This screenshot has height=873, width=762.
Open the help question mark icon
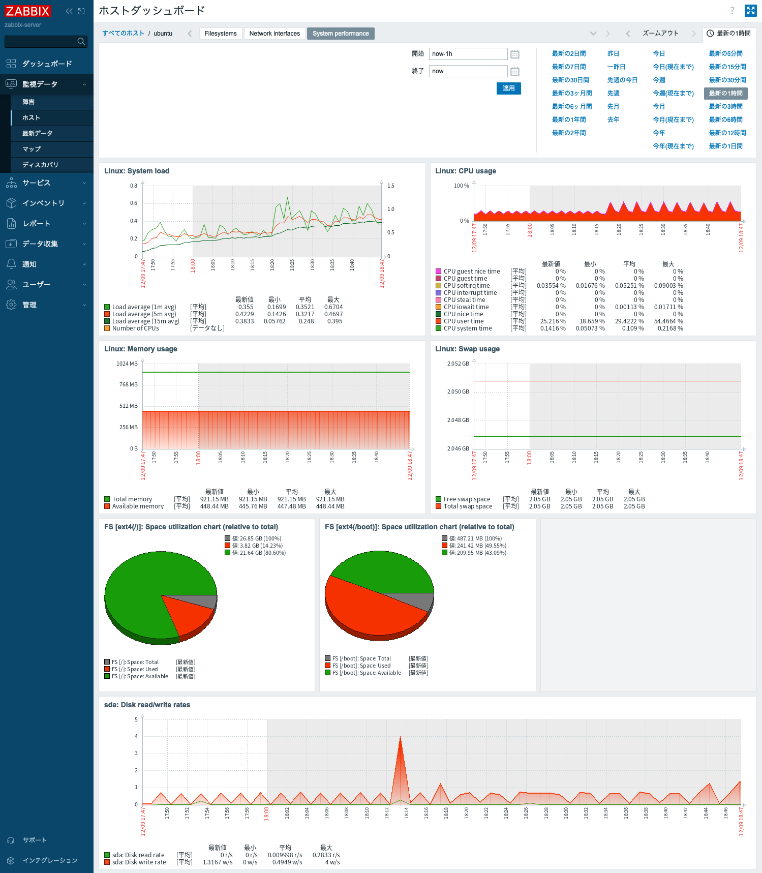point(732,11)
